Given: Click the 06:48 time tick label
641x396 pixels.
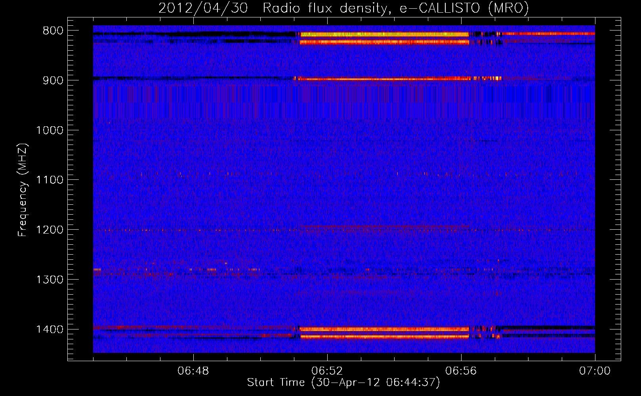Looking at the screenshot, I should [x=193, y=371].
